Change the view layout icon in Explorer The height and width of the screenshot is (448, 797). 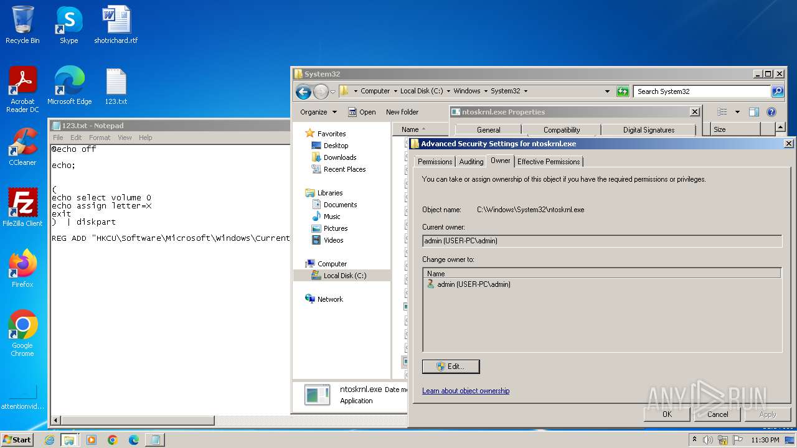click(722, 112)
